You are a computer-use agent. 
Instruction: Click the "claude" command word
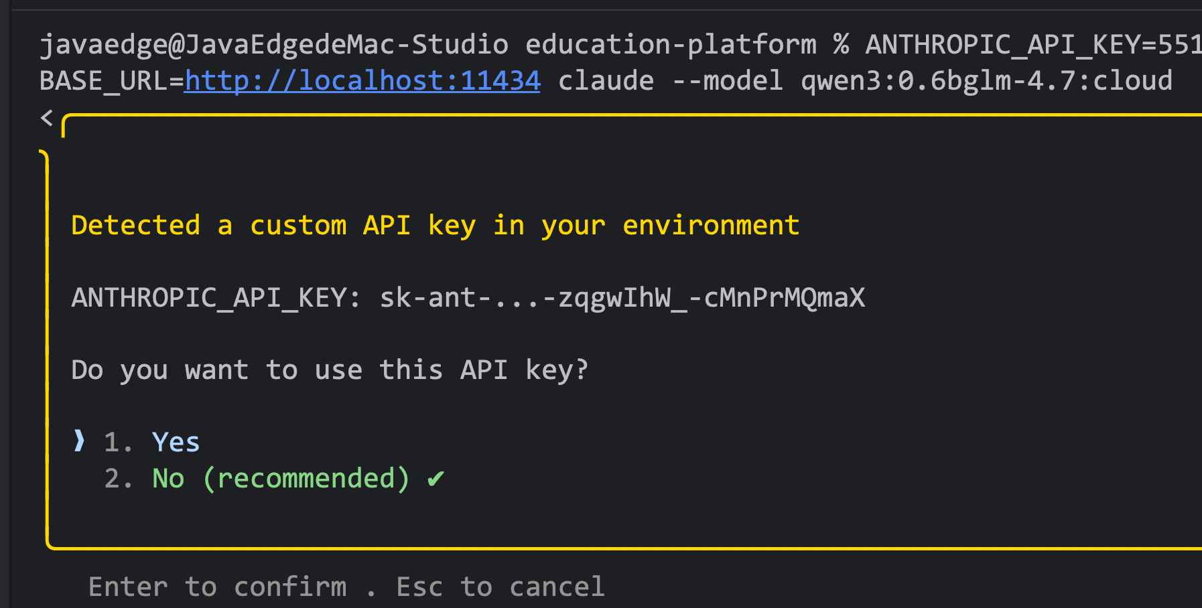(x=606, y=81)
